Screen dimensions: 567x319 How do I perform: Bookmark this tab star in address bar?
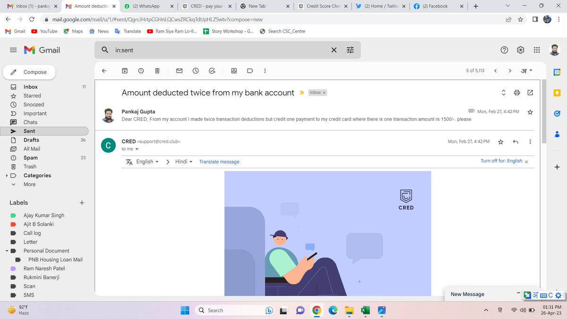point(520,19)
